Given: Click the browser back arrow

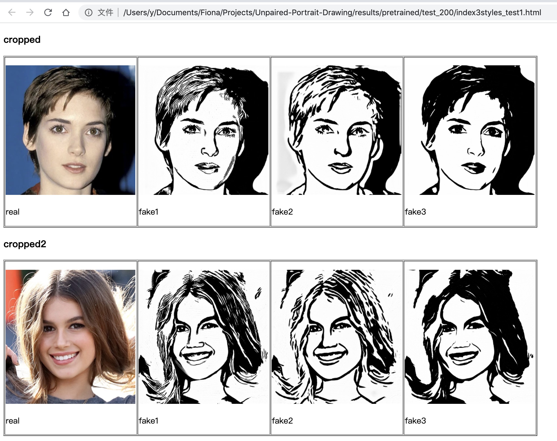Looking at the screenshot, I should pyautogui.click(x=12, y=12).
